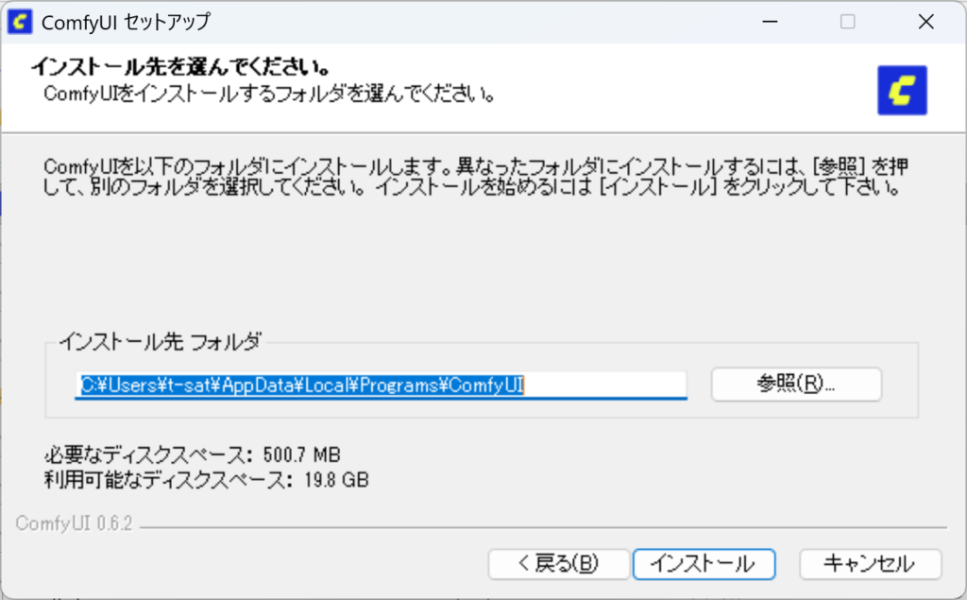Click the horizontal divider beside the version label
This screenshot has width=967, height=600.
click(x=543, y=527)
